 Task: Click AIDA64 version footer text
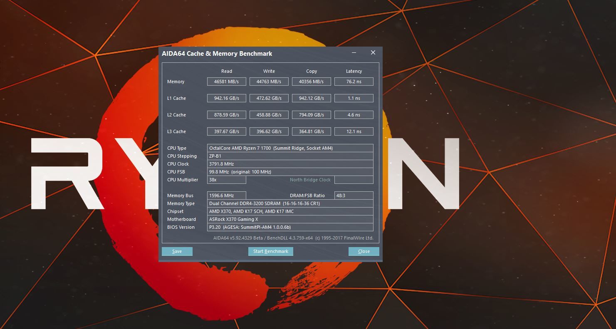[293, 238]
